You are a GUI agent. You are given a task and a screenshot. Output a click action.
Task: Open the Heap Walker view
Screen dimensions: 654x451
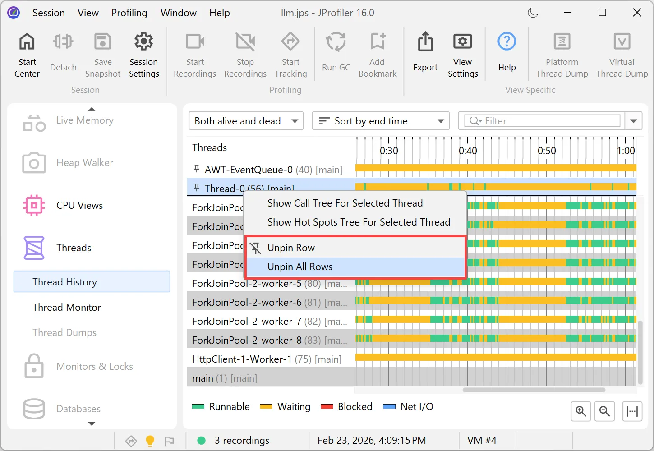pyautogui.click(x=84, y=162)
